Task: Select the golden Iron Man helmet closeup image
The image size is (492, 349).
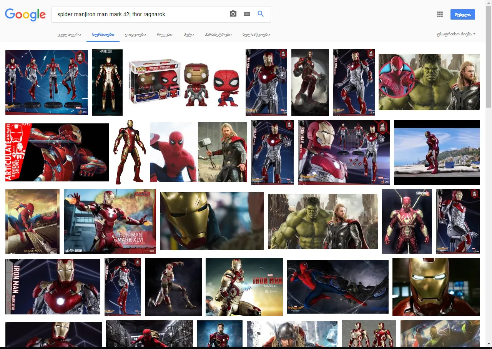Action: point(212,221)
